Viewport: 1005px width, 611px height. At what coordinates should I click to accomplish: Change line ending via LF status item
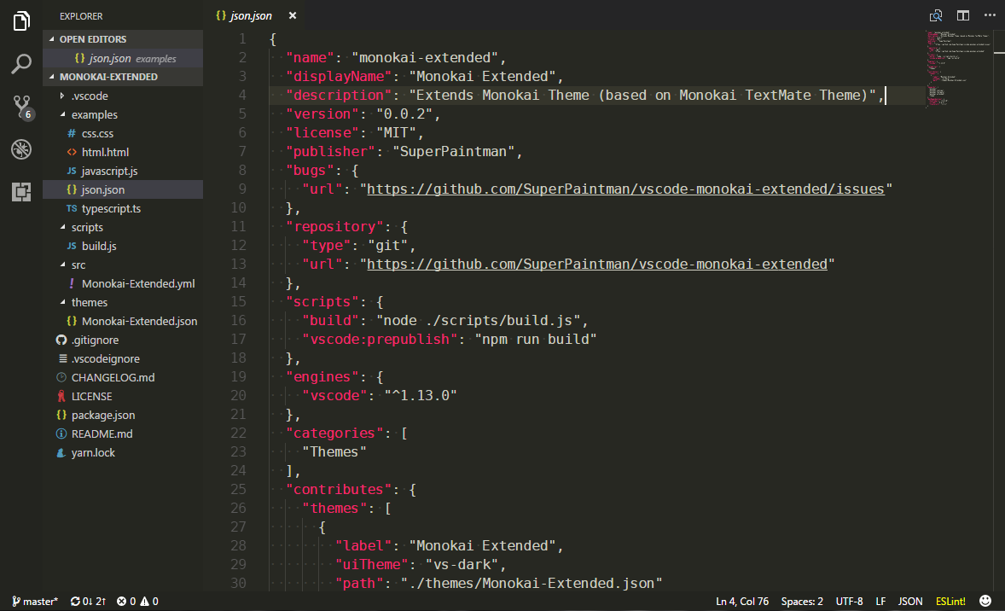pyautogui.click(x=880, y=602)
